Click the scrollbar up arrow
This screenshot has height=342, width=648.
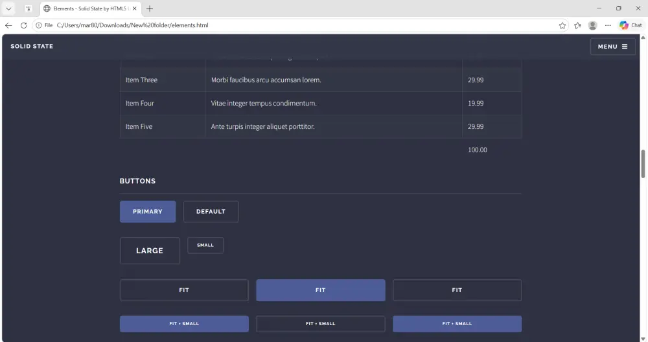click(x=643, y=38)
